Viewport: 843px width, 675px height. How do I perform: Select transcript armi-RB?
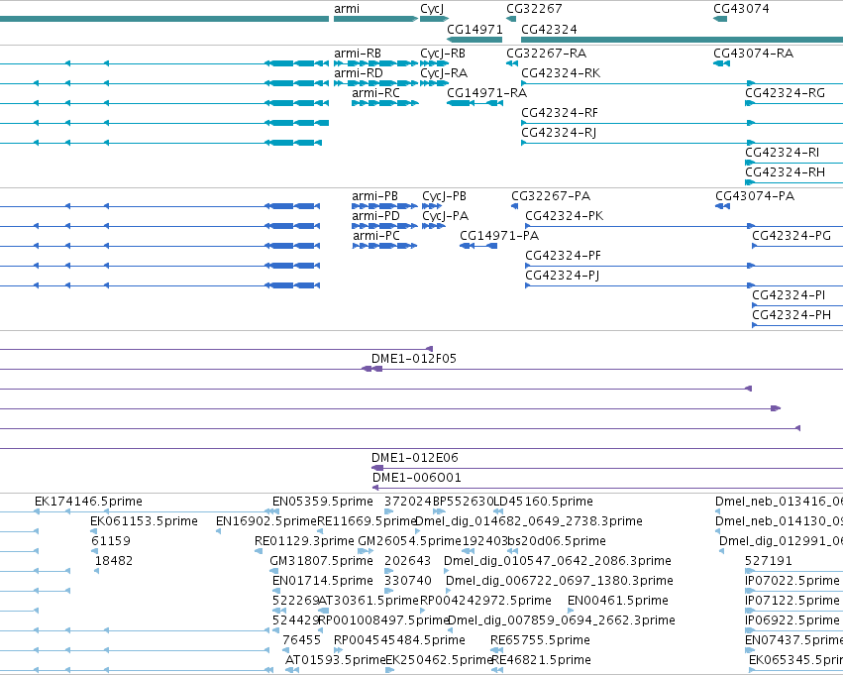point(358,54)
